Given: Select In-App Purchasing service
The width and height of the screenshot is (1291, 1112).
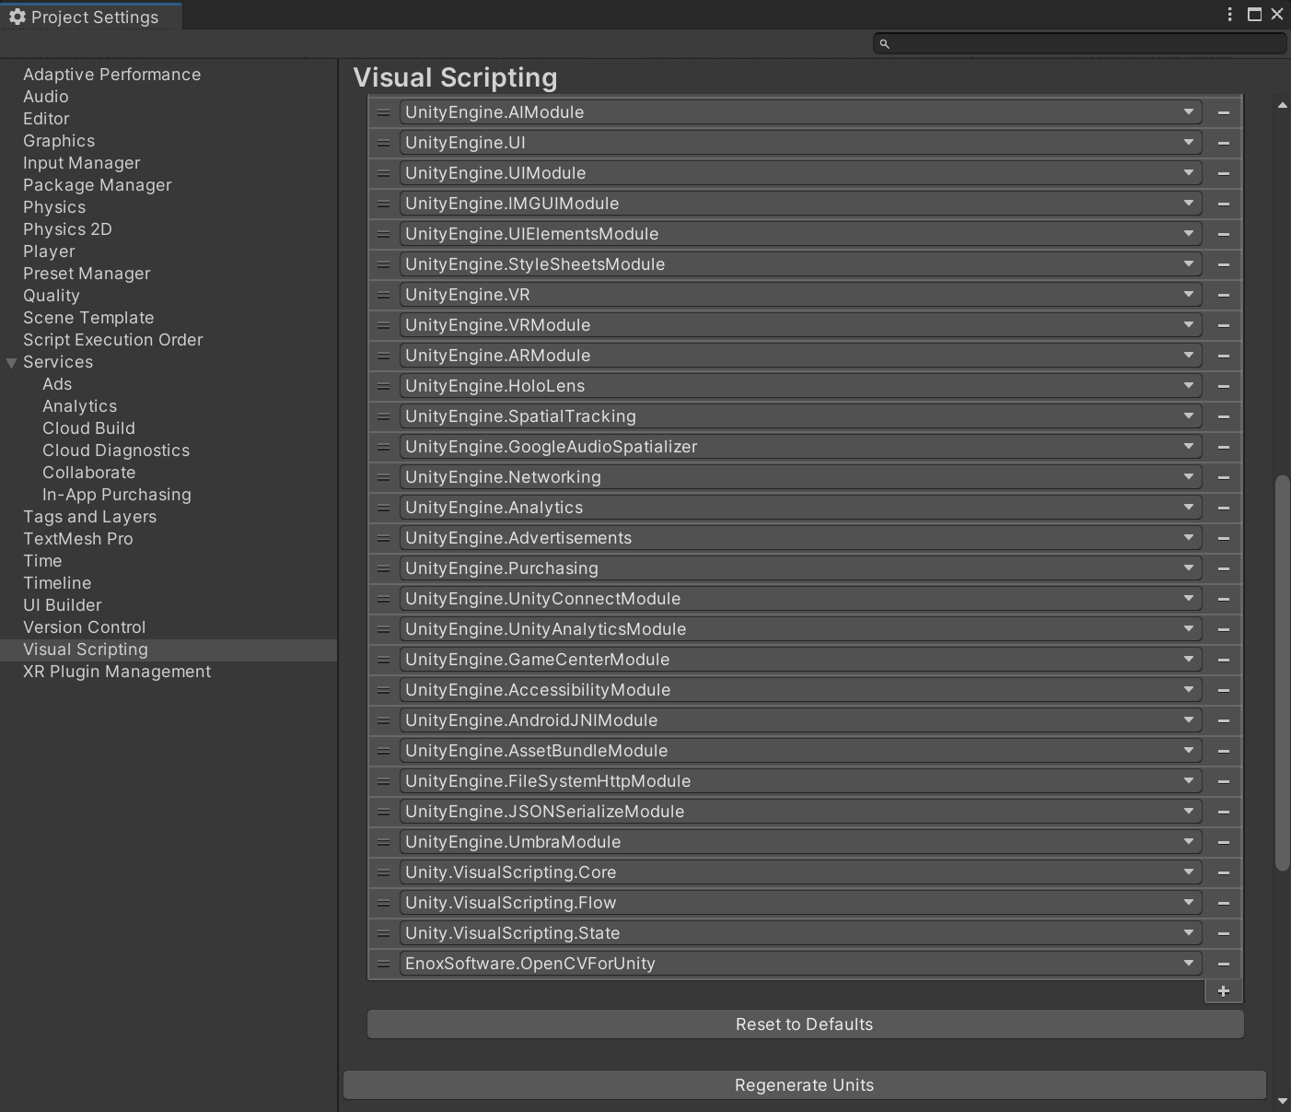Looking at the screenshot, I should pos(117,495).
